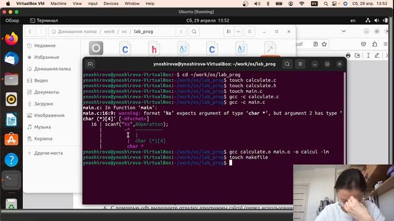
Task: Click the terminal search icon
Action: [287, 64]
